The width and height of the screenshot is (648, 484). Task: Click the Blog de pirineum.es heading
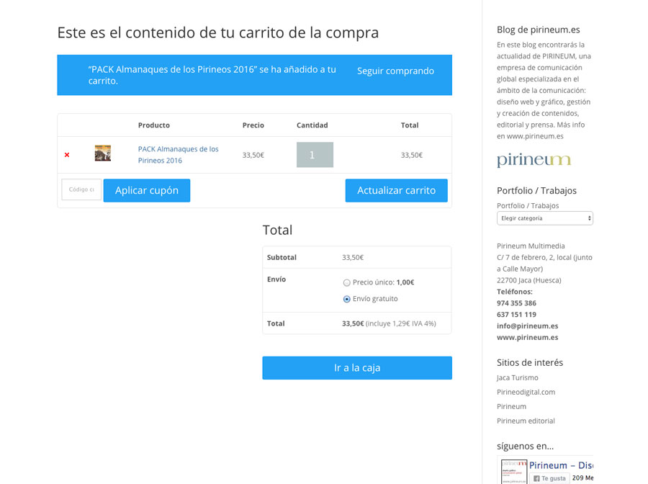[538, 30]
